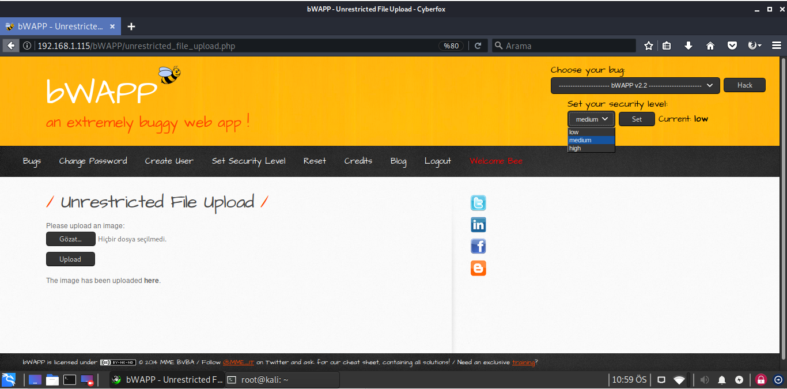The width and height of the screenshot is (787, 389).
Task: Click the Pocket icon in toolbar
Action: pos(732,46)
